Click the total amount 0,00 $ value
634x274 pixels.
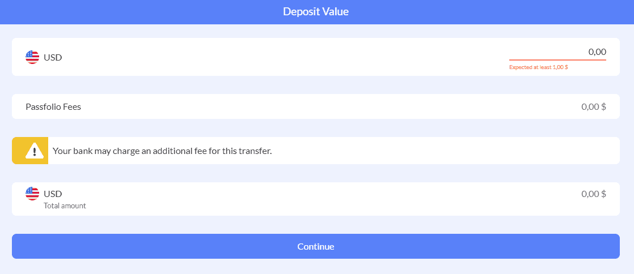[594, 194]
